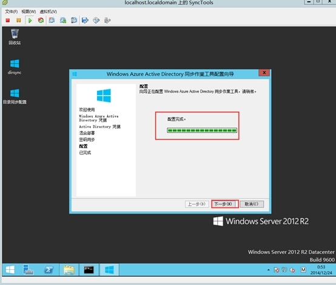This screenshot has width=336, height=285.
Task: Click the green Play power-on icon
Action: 30,21
